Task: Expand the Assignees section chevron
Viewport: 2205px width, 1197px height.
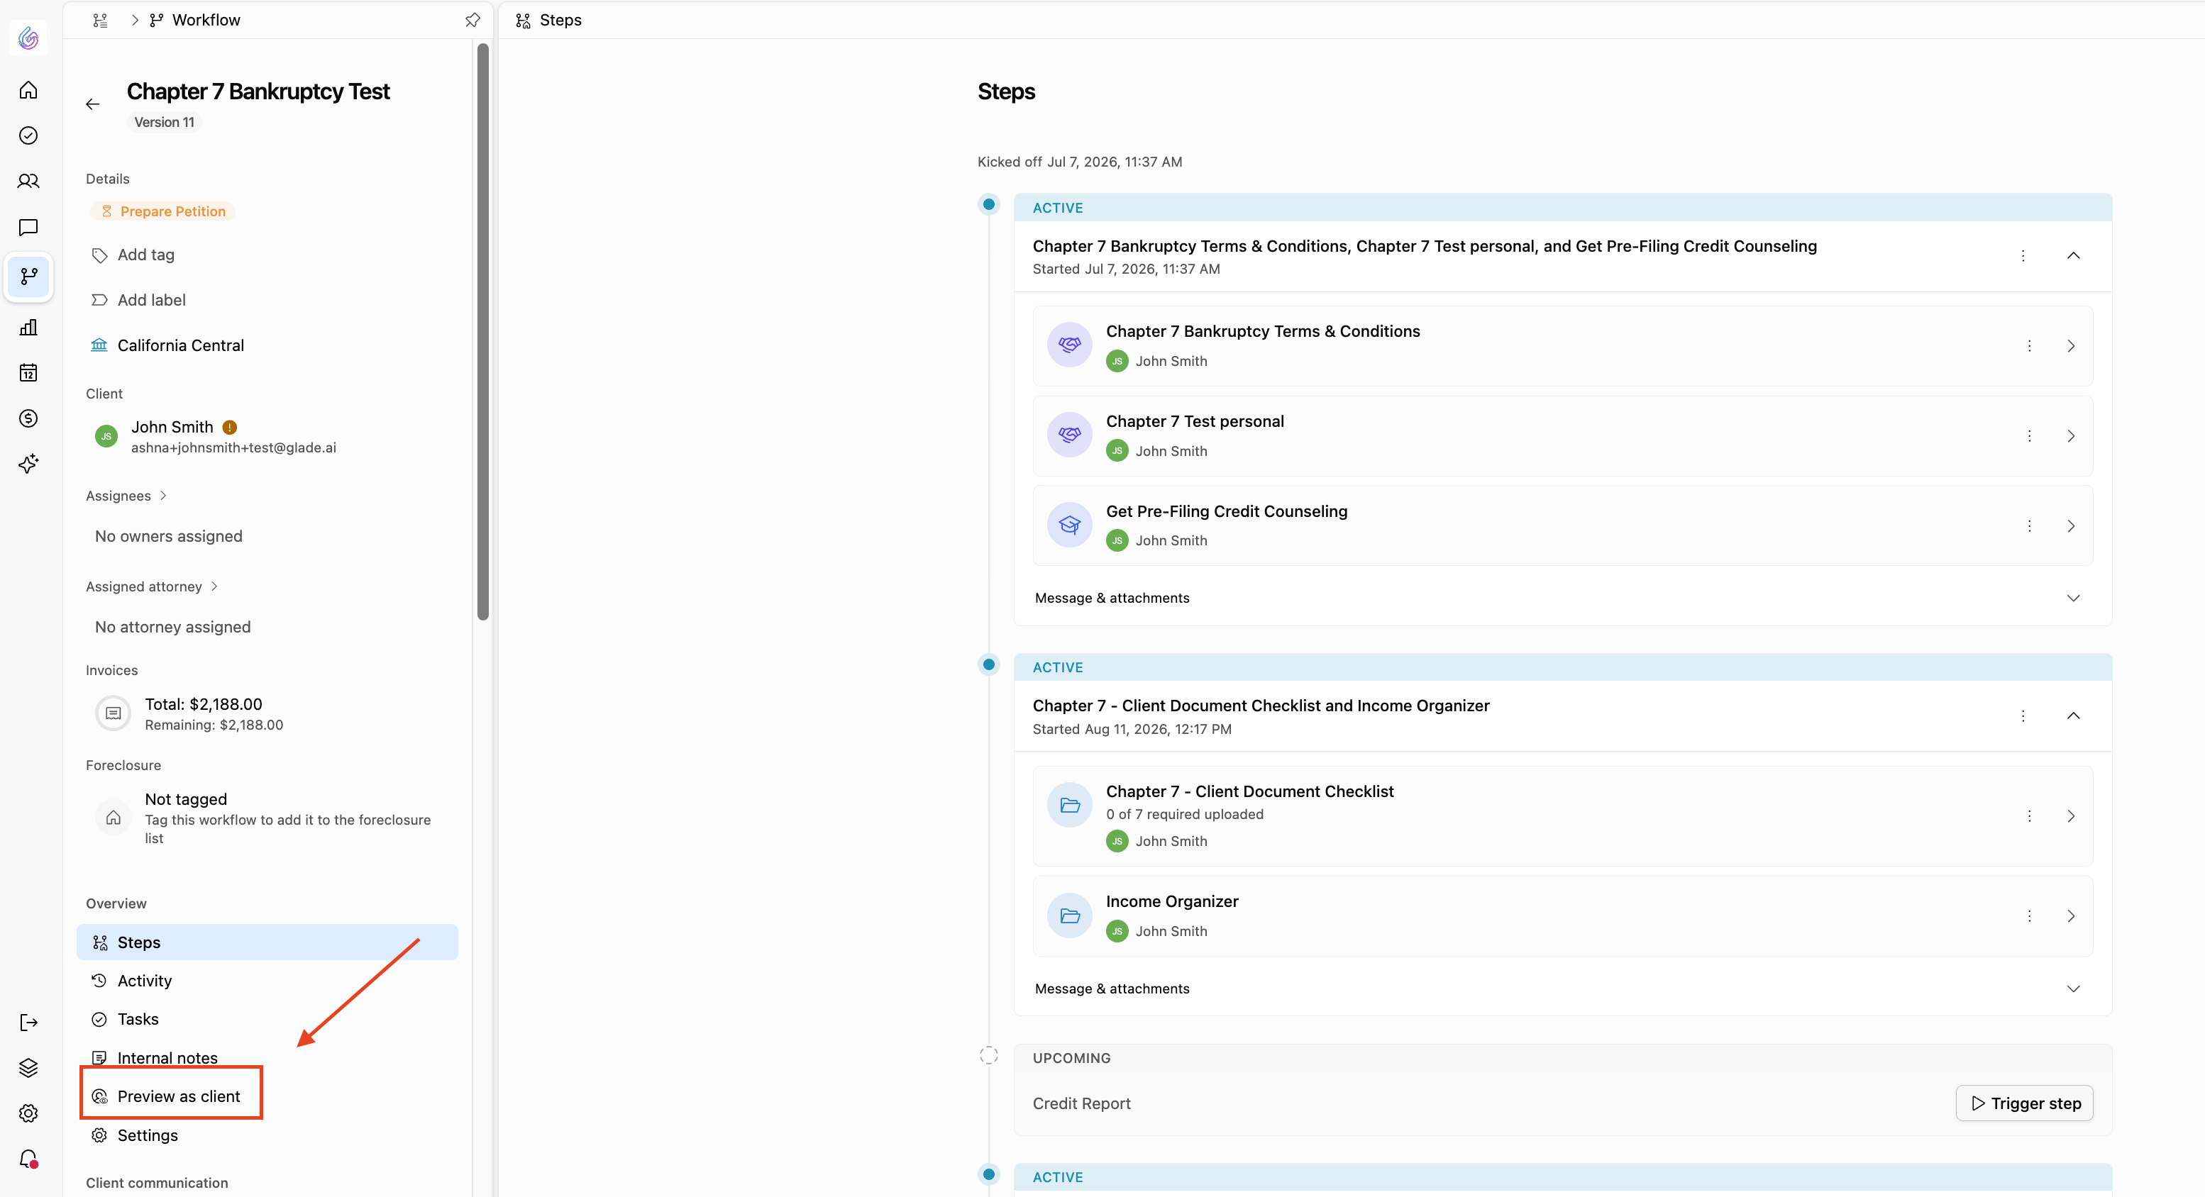Action: [162, 496]
